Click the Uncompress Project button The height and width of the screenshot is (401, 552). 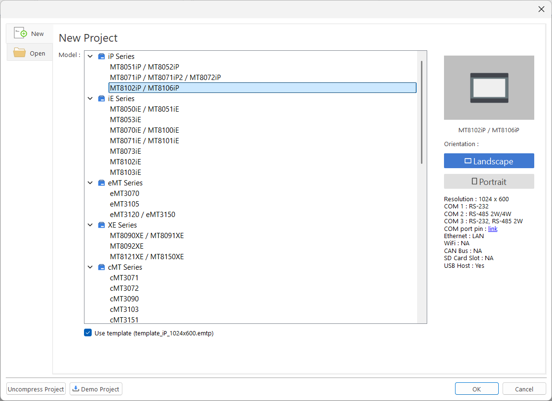(x=36, y=389)
